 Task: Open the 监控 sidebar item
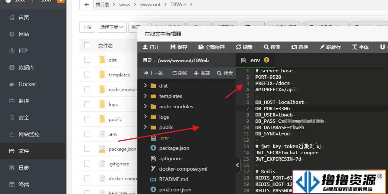[x=33, y=101]
